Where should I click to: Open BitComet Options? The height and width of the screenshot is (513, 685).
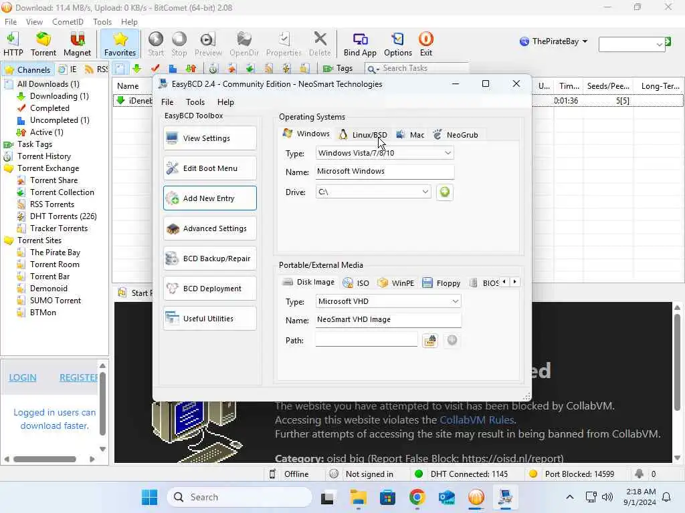point(397,44)
